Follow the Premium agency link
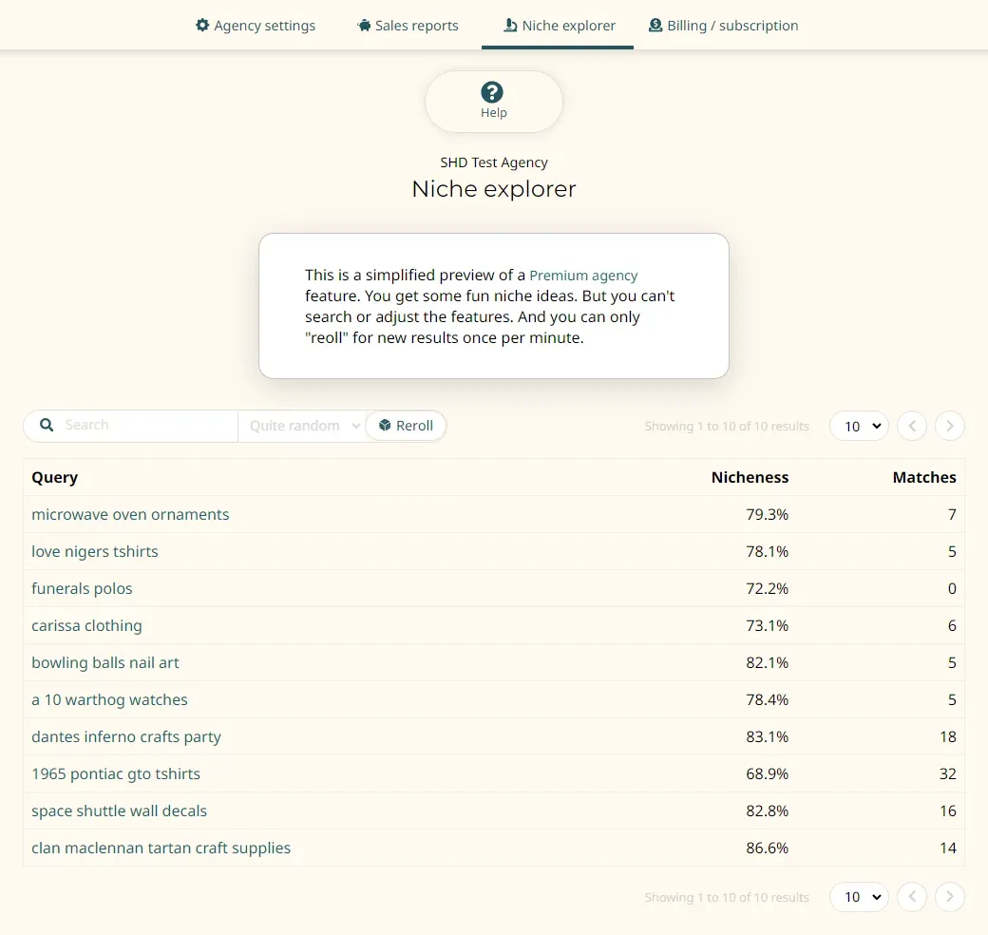This screenshot has width=988, height=935. (583, 276)
